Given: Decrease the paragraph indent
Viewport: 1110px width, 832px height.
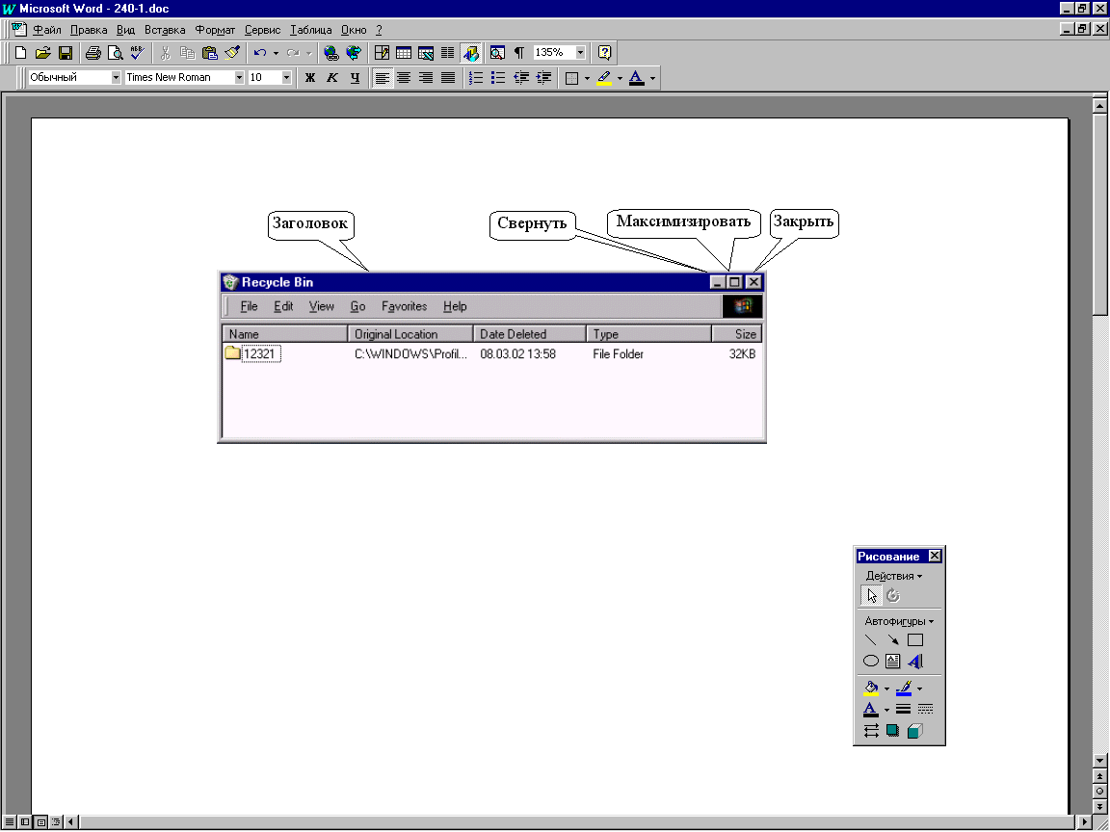Looking at the screenshot, I should 521,78.
